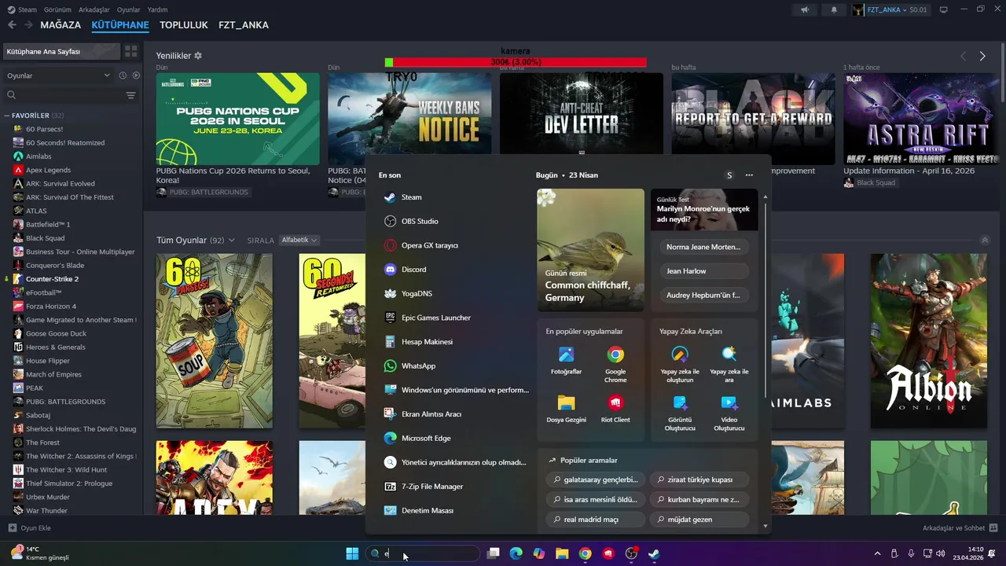
Task: Open Arkadaşlar ve Sohbet
Action: click(x=960, y=528)
